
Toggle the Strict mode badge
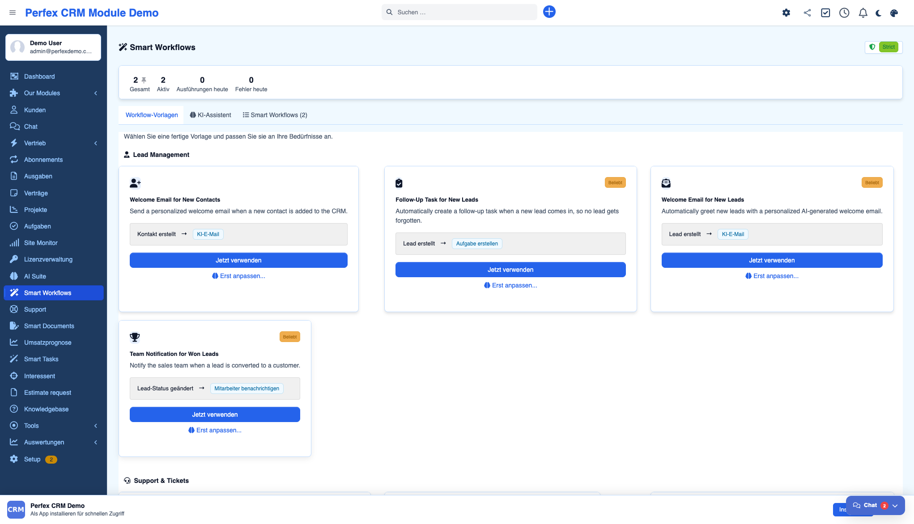coord(888,47)
